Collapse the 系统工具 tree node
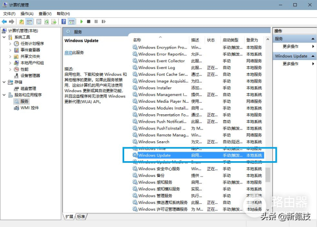Image resolution: width=317 pixels, height=227 pixels. (4, 37)
